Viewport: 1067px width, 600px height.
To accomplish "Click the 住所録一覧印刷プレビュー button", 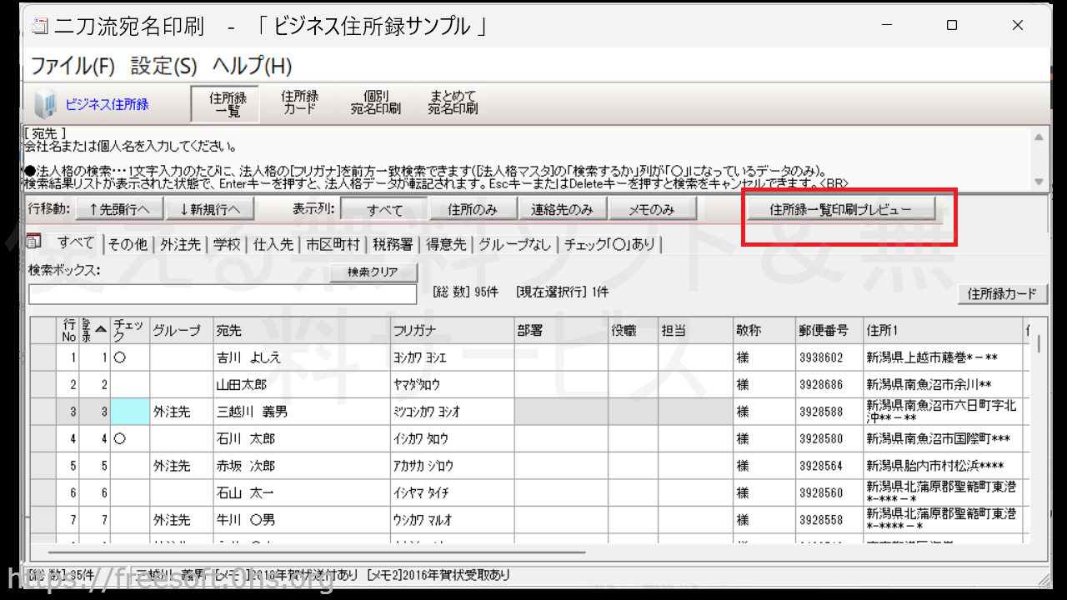I will 839,209.
